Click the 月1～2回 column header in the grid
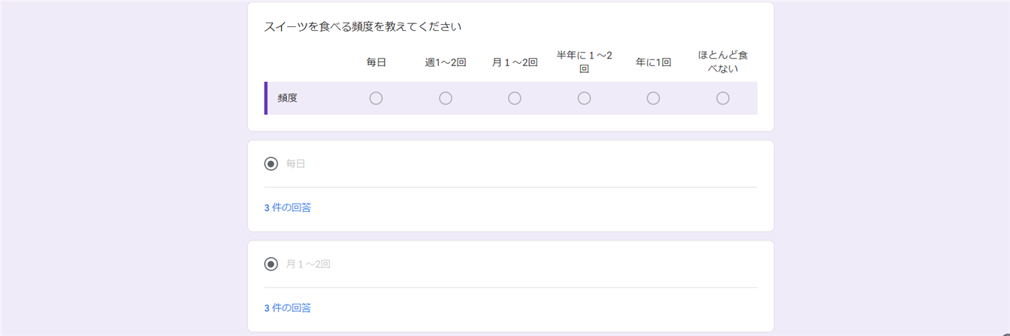This screenshot has width=1010, height=336. pos(515,62)
